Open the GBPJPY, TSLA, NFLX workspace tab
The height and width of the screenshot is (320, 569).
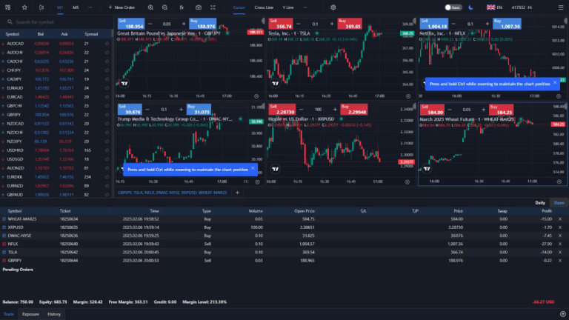pyautogui.click(x=173, y=193)
